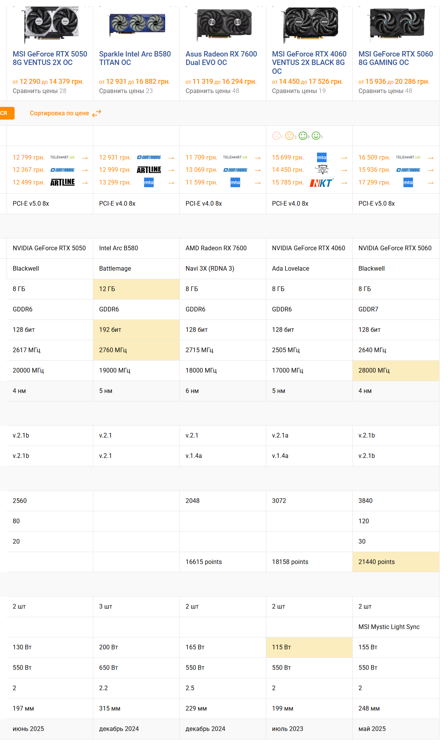Click Сравнить цены 19 for RTX 4060
448x745 pixels.
coord(299,91)
